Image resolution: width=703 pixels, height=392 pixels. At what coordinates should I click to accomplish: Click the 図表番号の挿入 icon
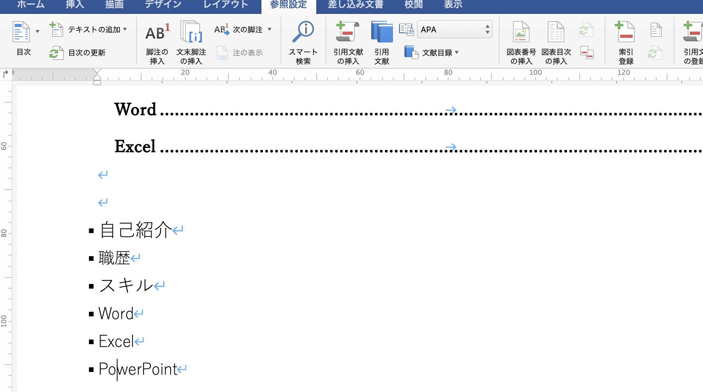click(521, 32)
